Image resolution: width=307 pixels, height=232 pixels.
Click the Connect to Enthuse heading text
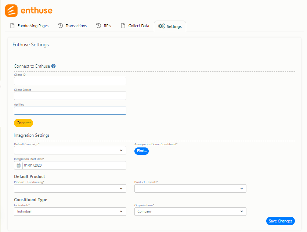pyautogui.click(x=32, y=66)
